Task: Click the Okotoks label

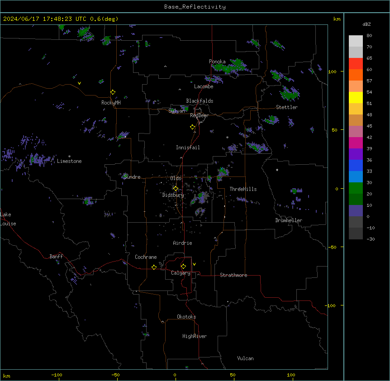Action: 186,317
